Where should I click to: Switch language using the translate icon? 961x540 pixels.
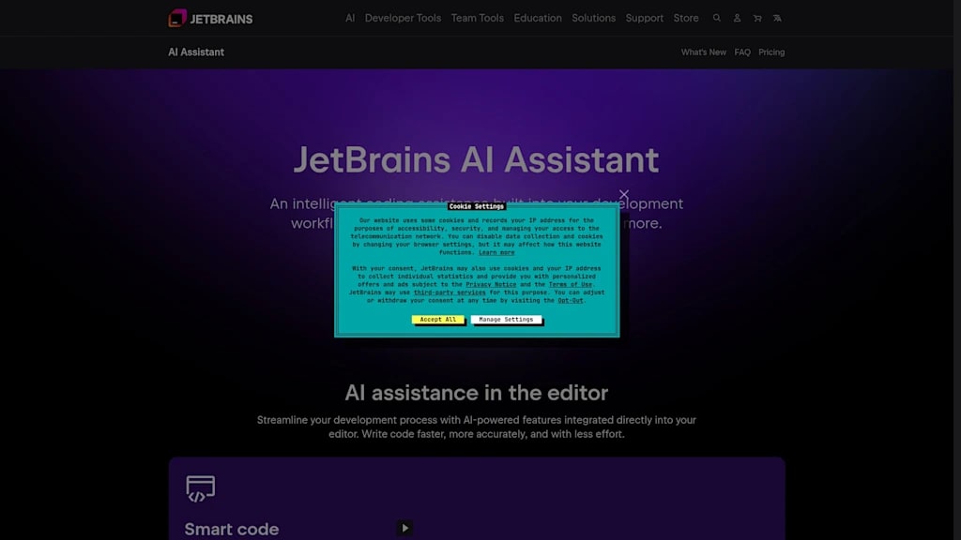777,18
